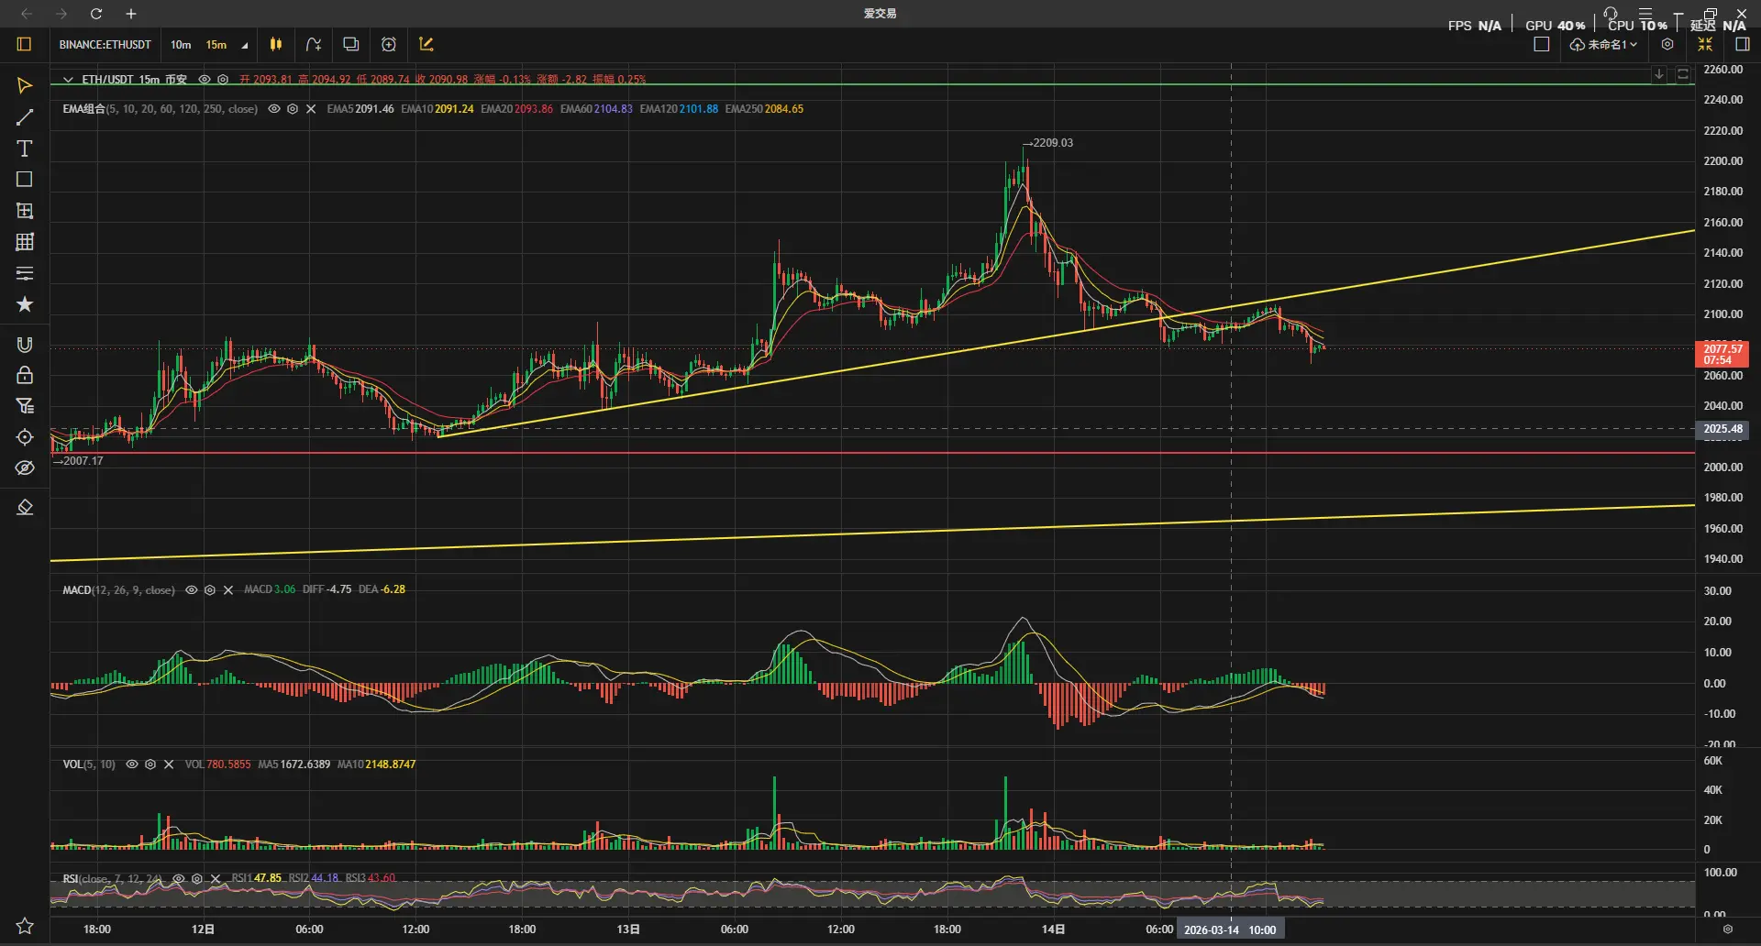The height and width of the screenshot is (946, 1761).
Task: Open the add indicator function icon
Action: [x=314, y=44]
